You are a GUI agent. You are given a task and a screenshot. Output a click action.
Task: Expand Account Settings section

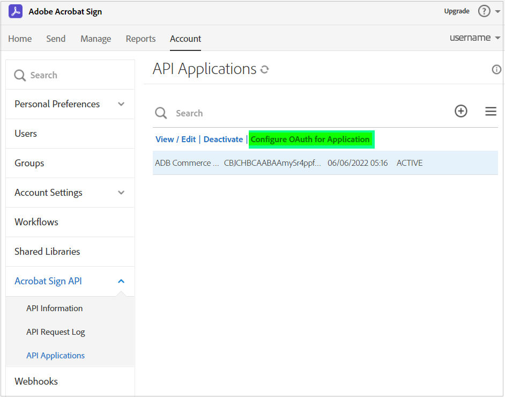tap(121, 193)
